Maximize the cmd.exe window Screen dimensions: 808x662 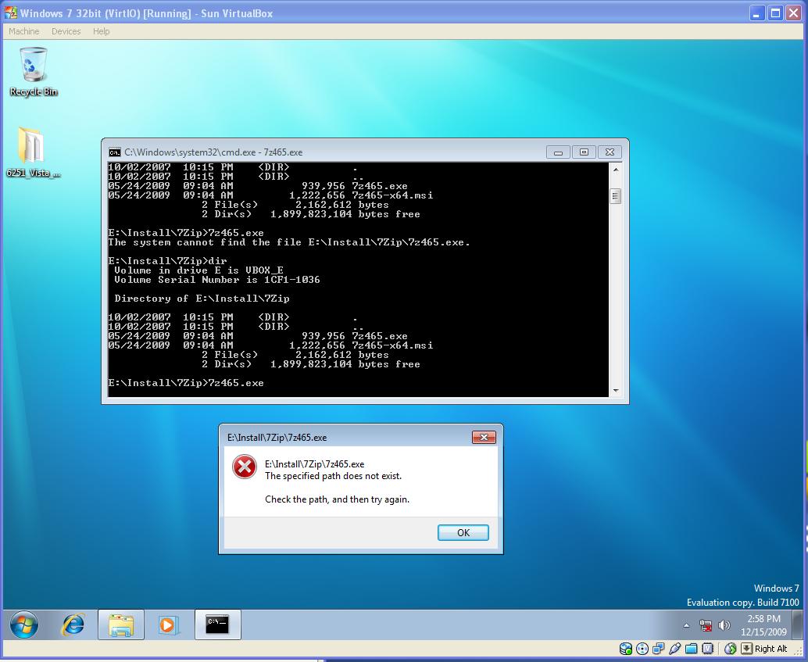coord(584,152)
